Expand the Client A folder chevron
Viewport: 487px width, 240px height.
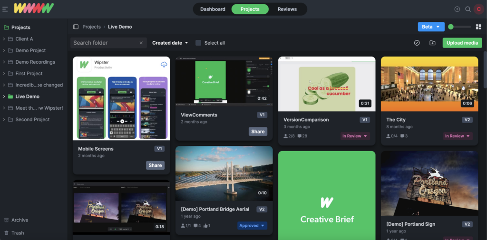(4, 39)
